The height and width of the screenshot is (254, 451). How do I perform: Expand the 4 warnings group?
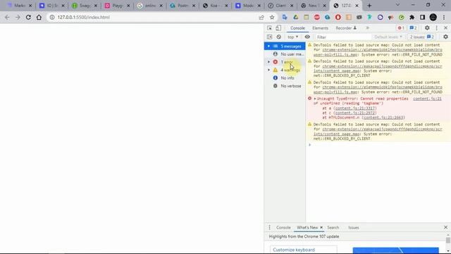click(268, 70)
